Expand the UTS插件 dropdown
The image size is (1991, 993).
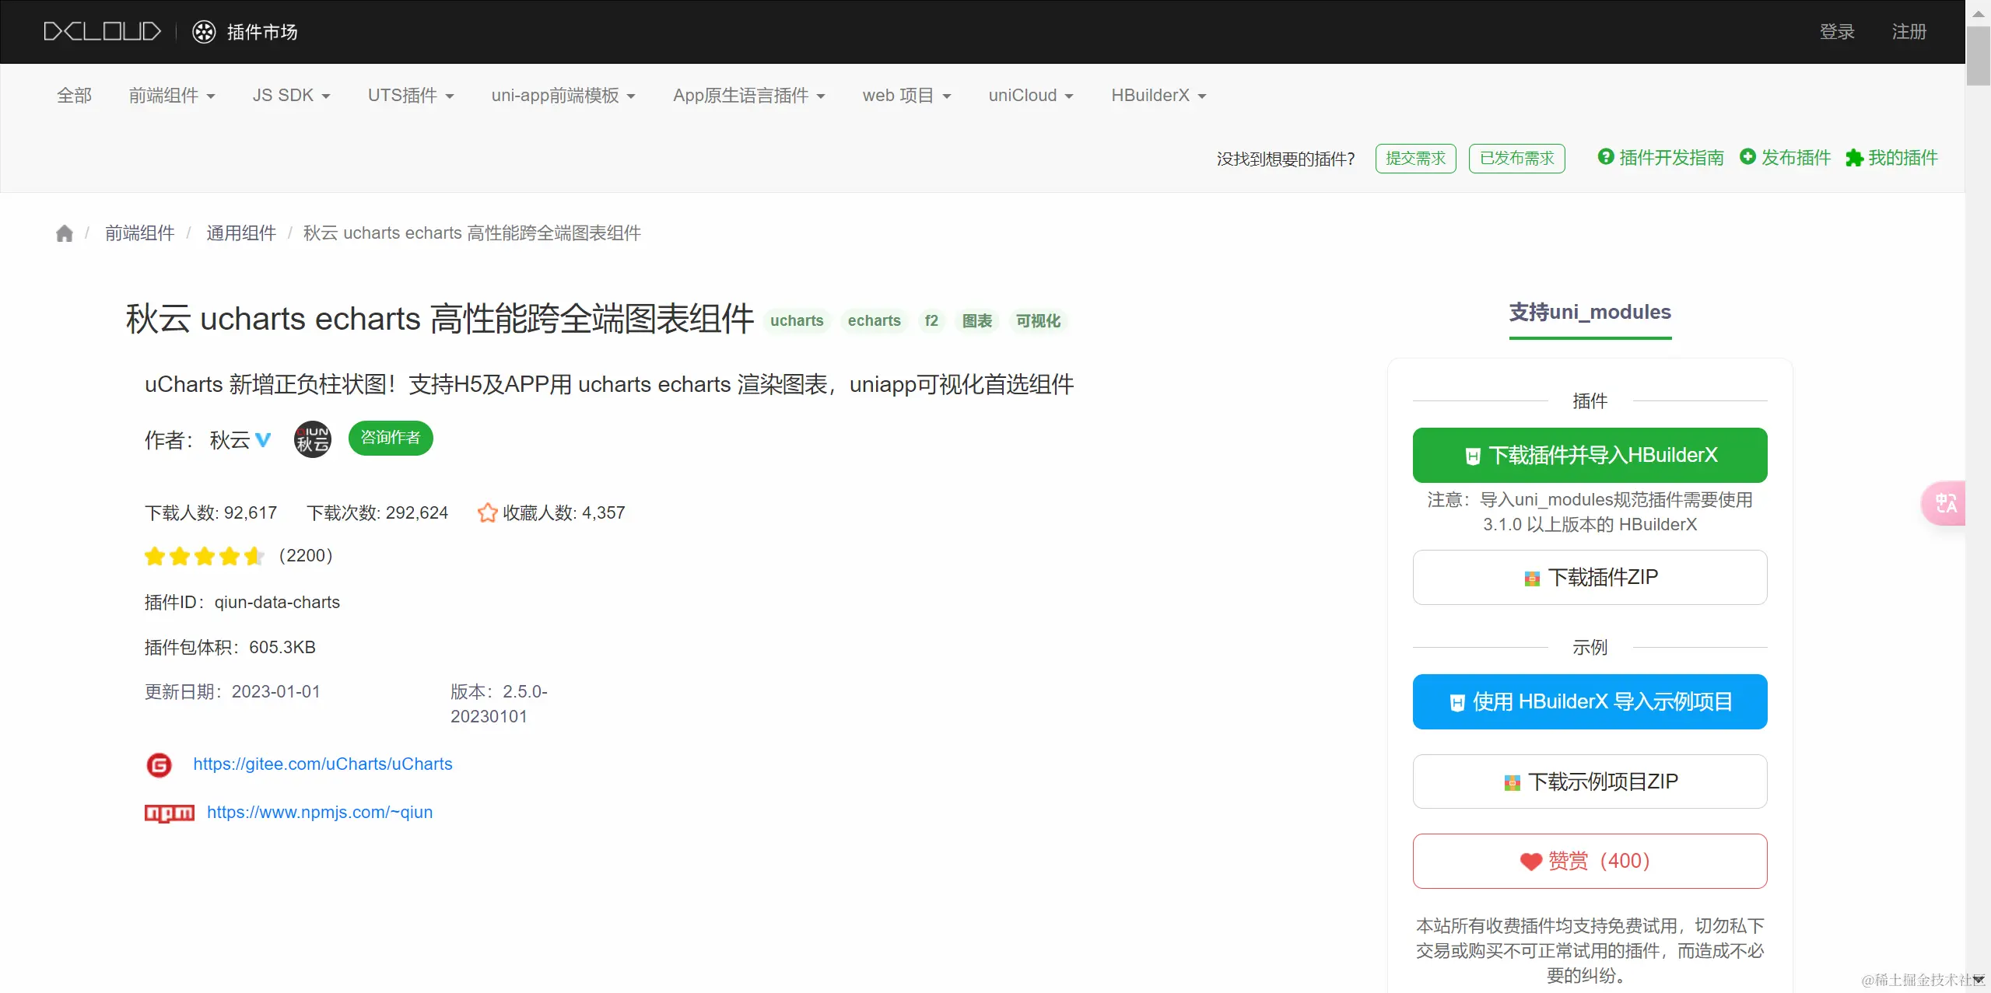[411, 96]
